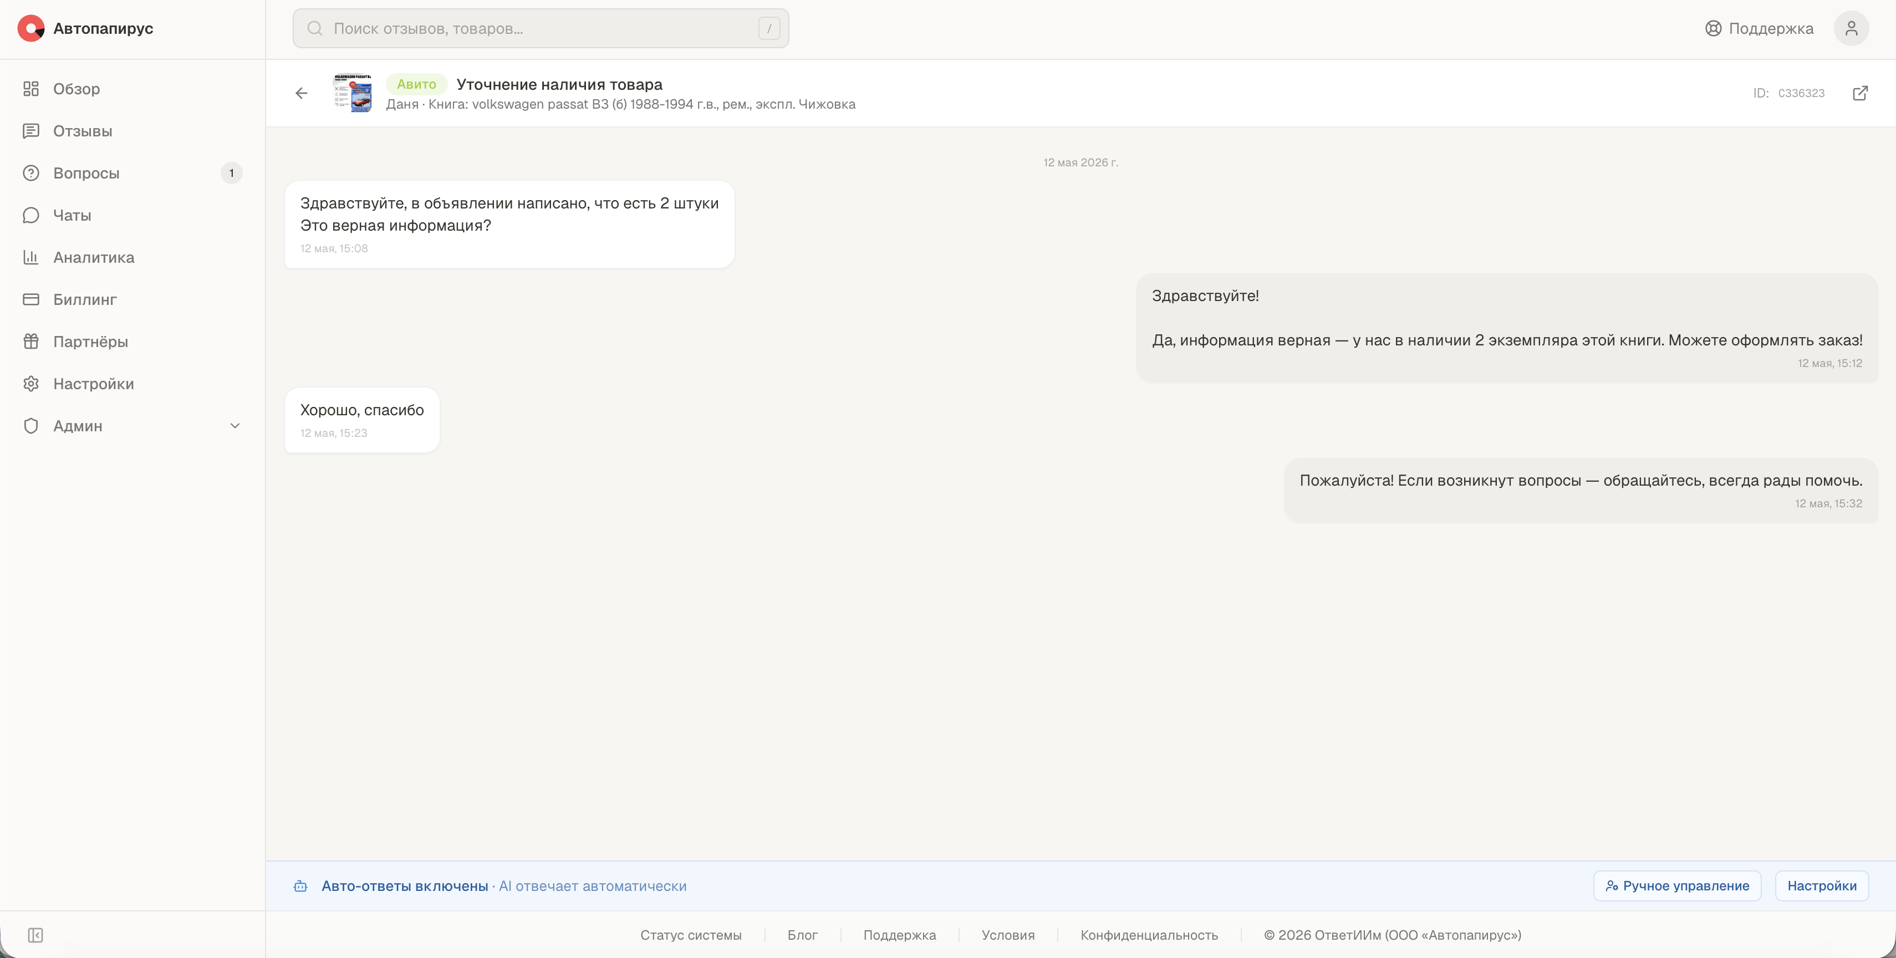
Task: Click Авто-ответы включены status text
Action: coord(405,886)
